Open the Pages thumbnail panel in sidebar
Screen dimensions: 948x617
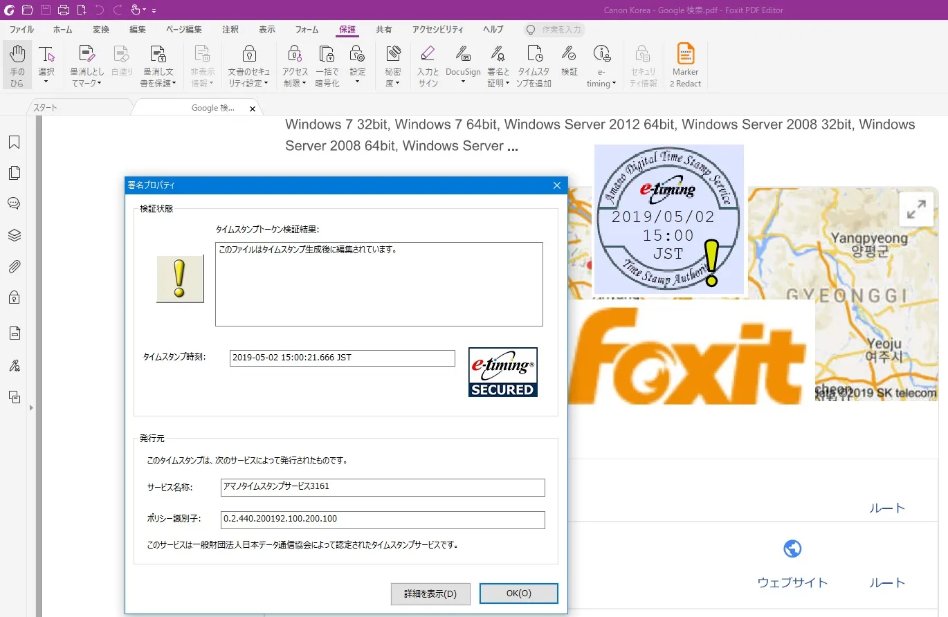tap(14, 173)
